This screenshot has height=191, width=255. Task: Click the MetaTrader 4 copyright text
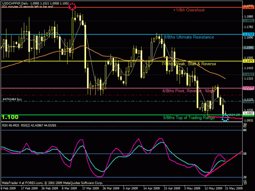(x=52, y=183)
